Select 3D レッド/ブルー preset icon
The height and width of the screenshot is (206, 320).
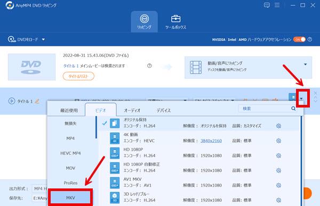[115, 197]
